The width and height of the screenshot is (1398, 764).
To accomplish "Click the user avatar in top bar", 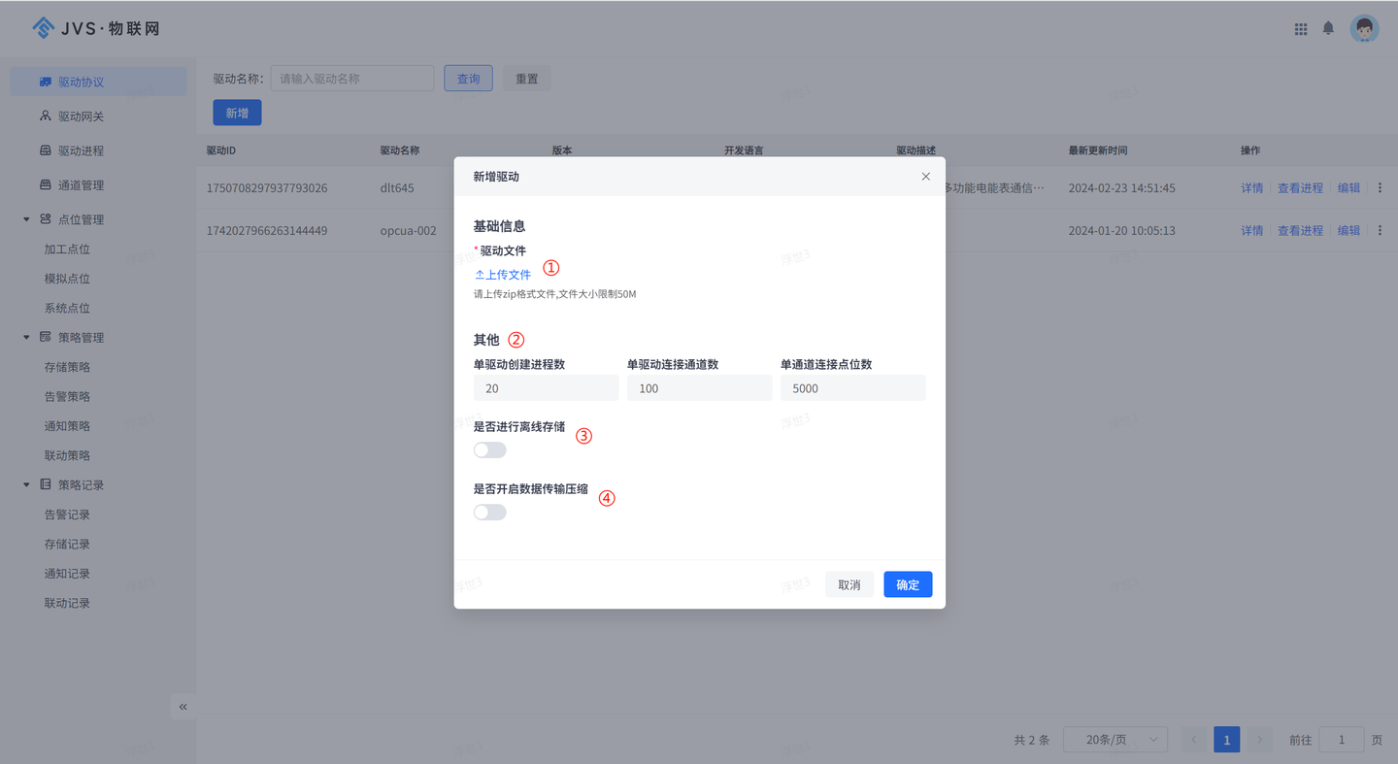I will [1364, 28].
